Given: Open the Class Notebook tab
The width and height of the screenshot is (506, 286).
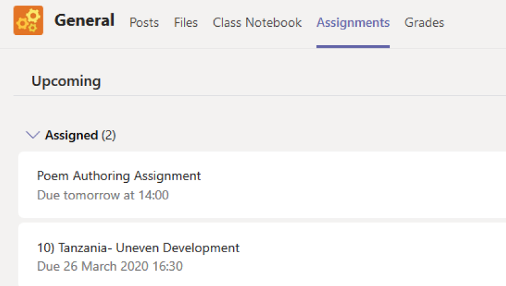Looking at the screenshot, I should [x=257, y=22].
